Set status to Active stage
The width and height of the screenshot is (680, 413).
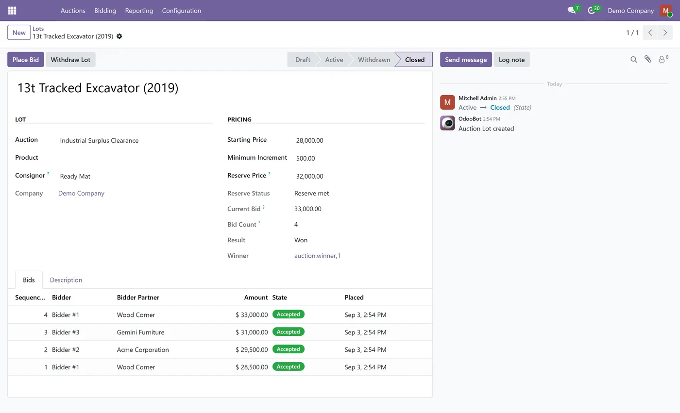point(334,60)
